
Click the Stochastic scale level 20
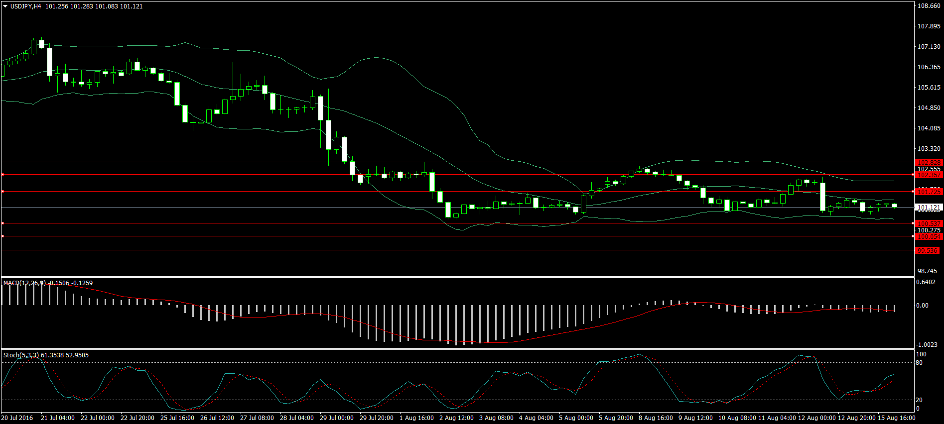pos(920,400)
